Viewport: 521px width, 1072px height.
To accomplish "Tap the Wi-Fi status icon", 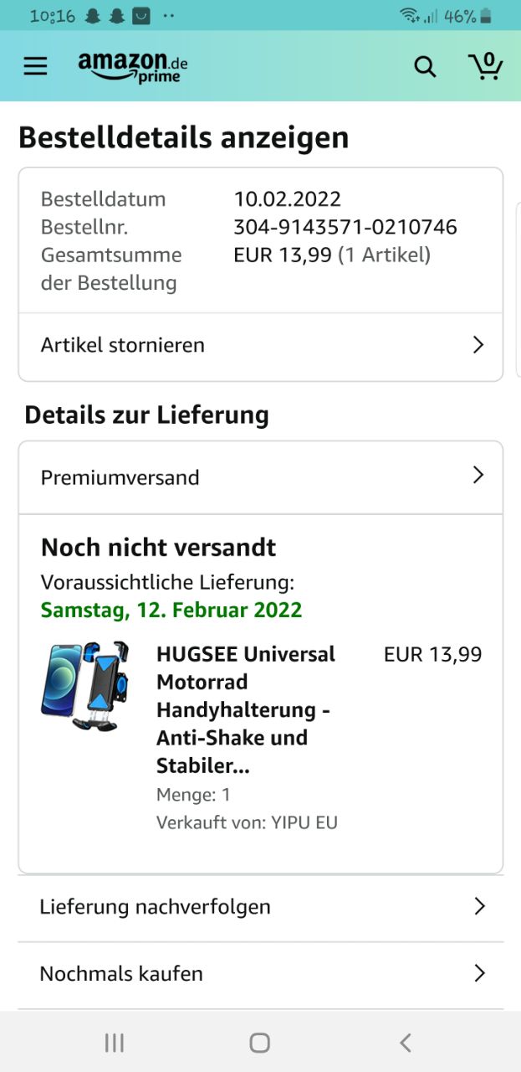I will tap(409, 16).
